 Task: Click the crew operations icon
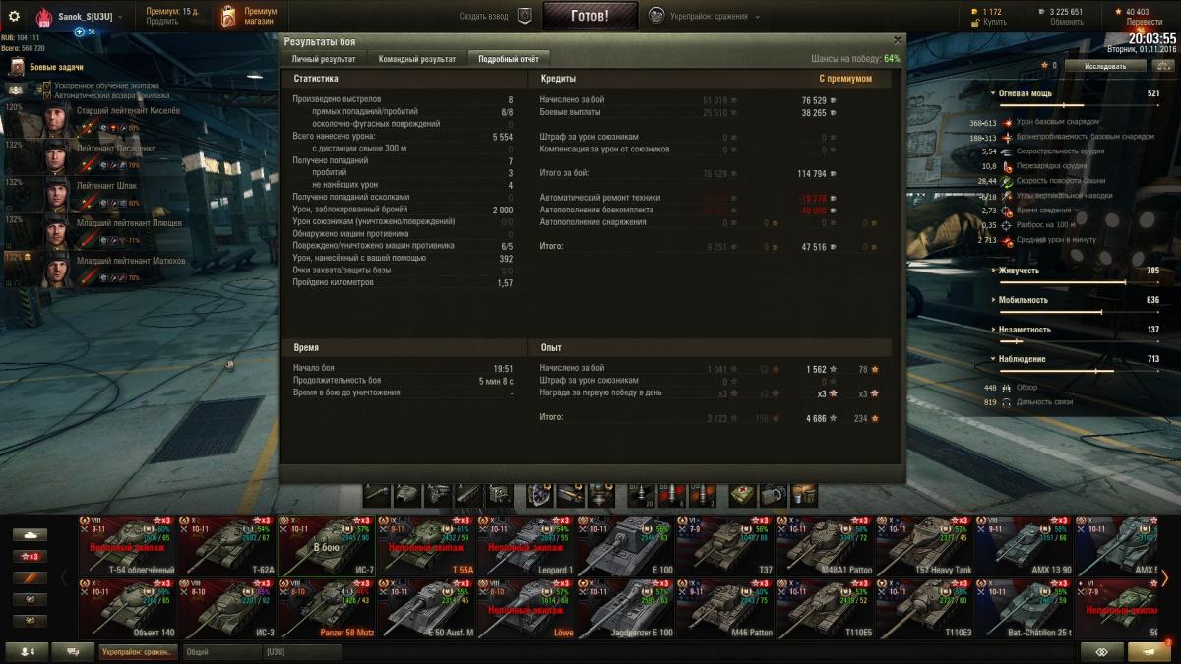pyautogui.click(x=17, y=91)
